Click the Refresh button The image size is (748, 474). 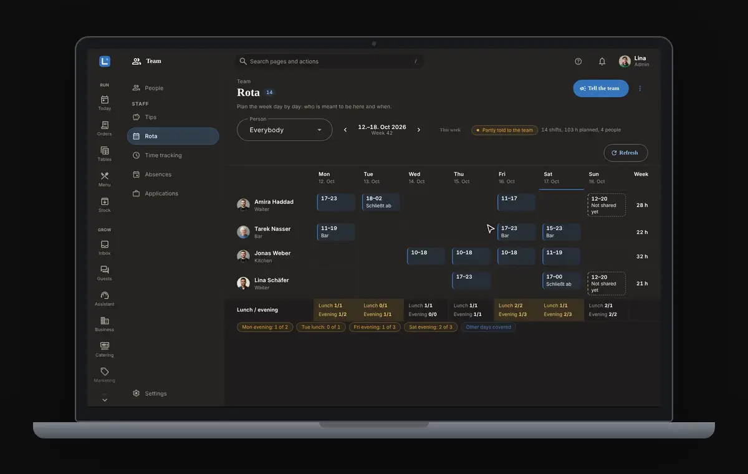coord(625,153)
